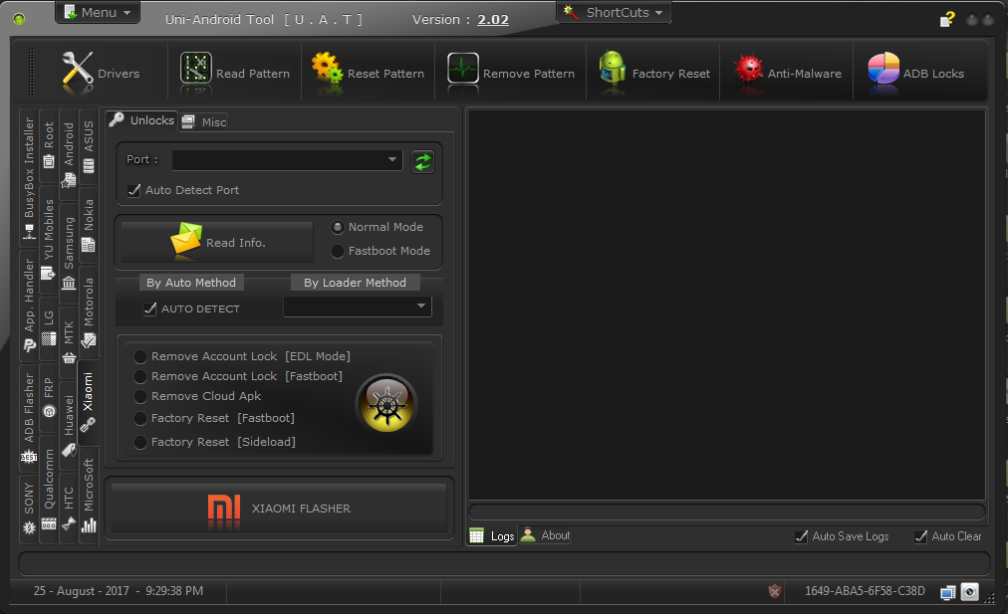The height and width of the screenshot is (614, 1008).
Task: Select Remove Cloud Apk option
Action: [140, 397]
